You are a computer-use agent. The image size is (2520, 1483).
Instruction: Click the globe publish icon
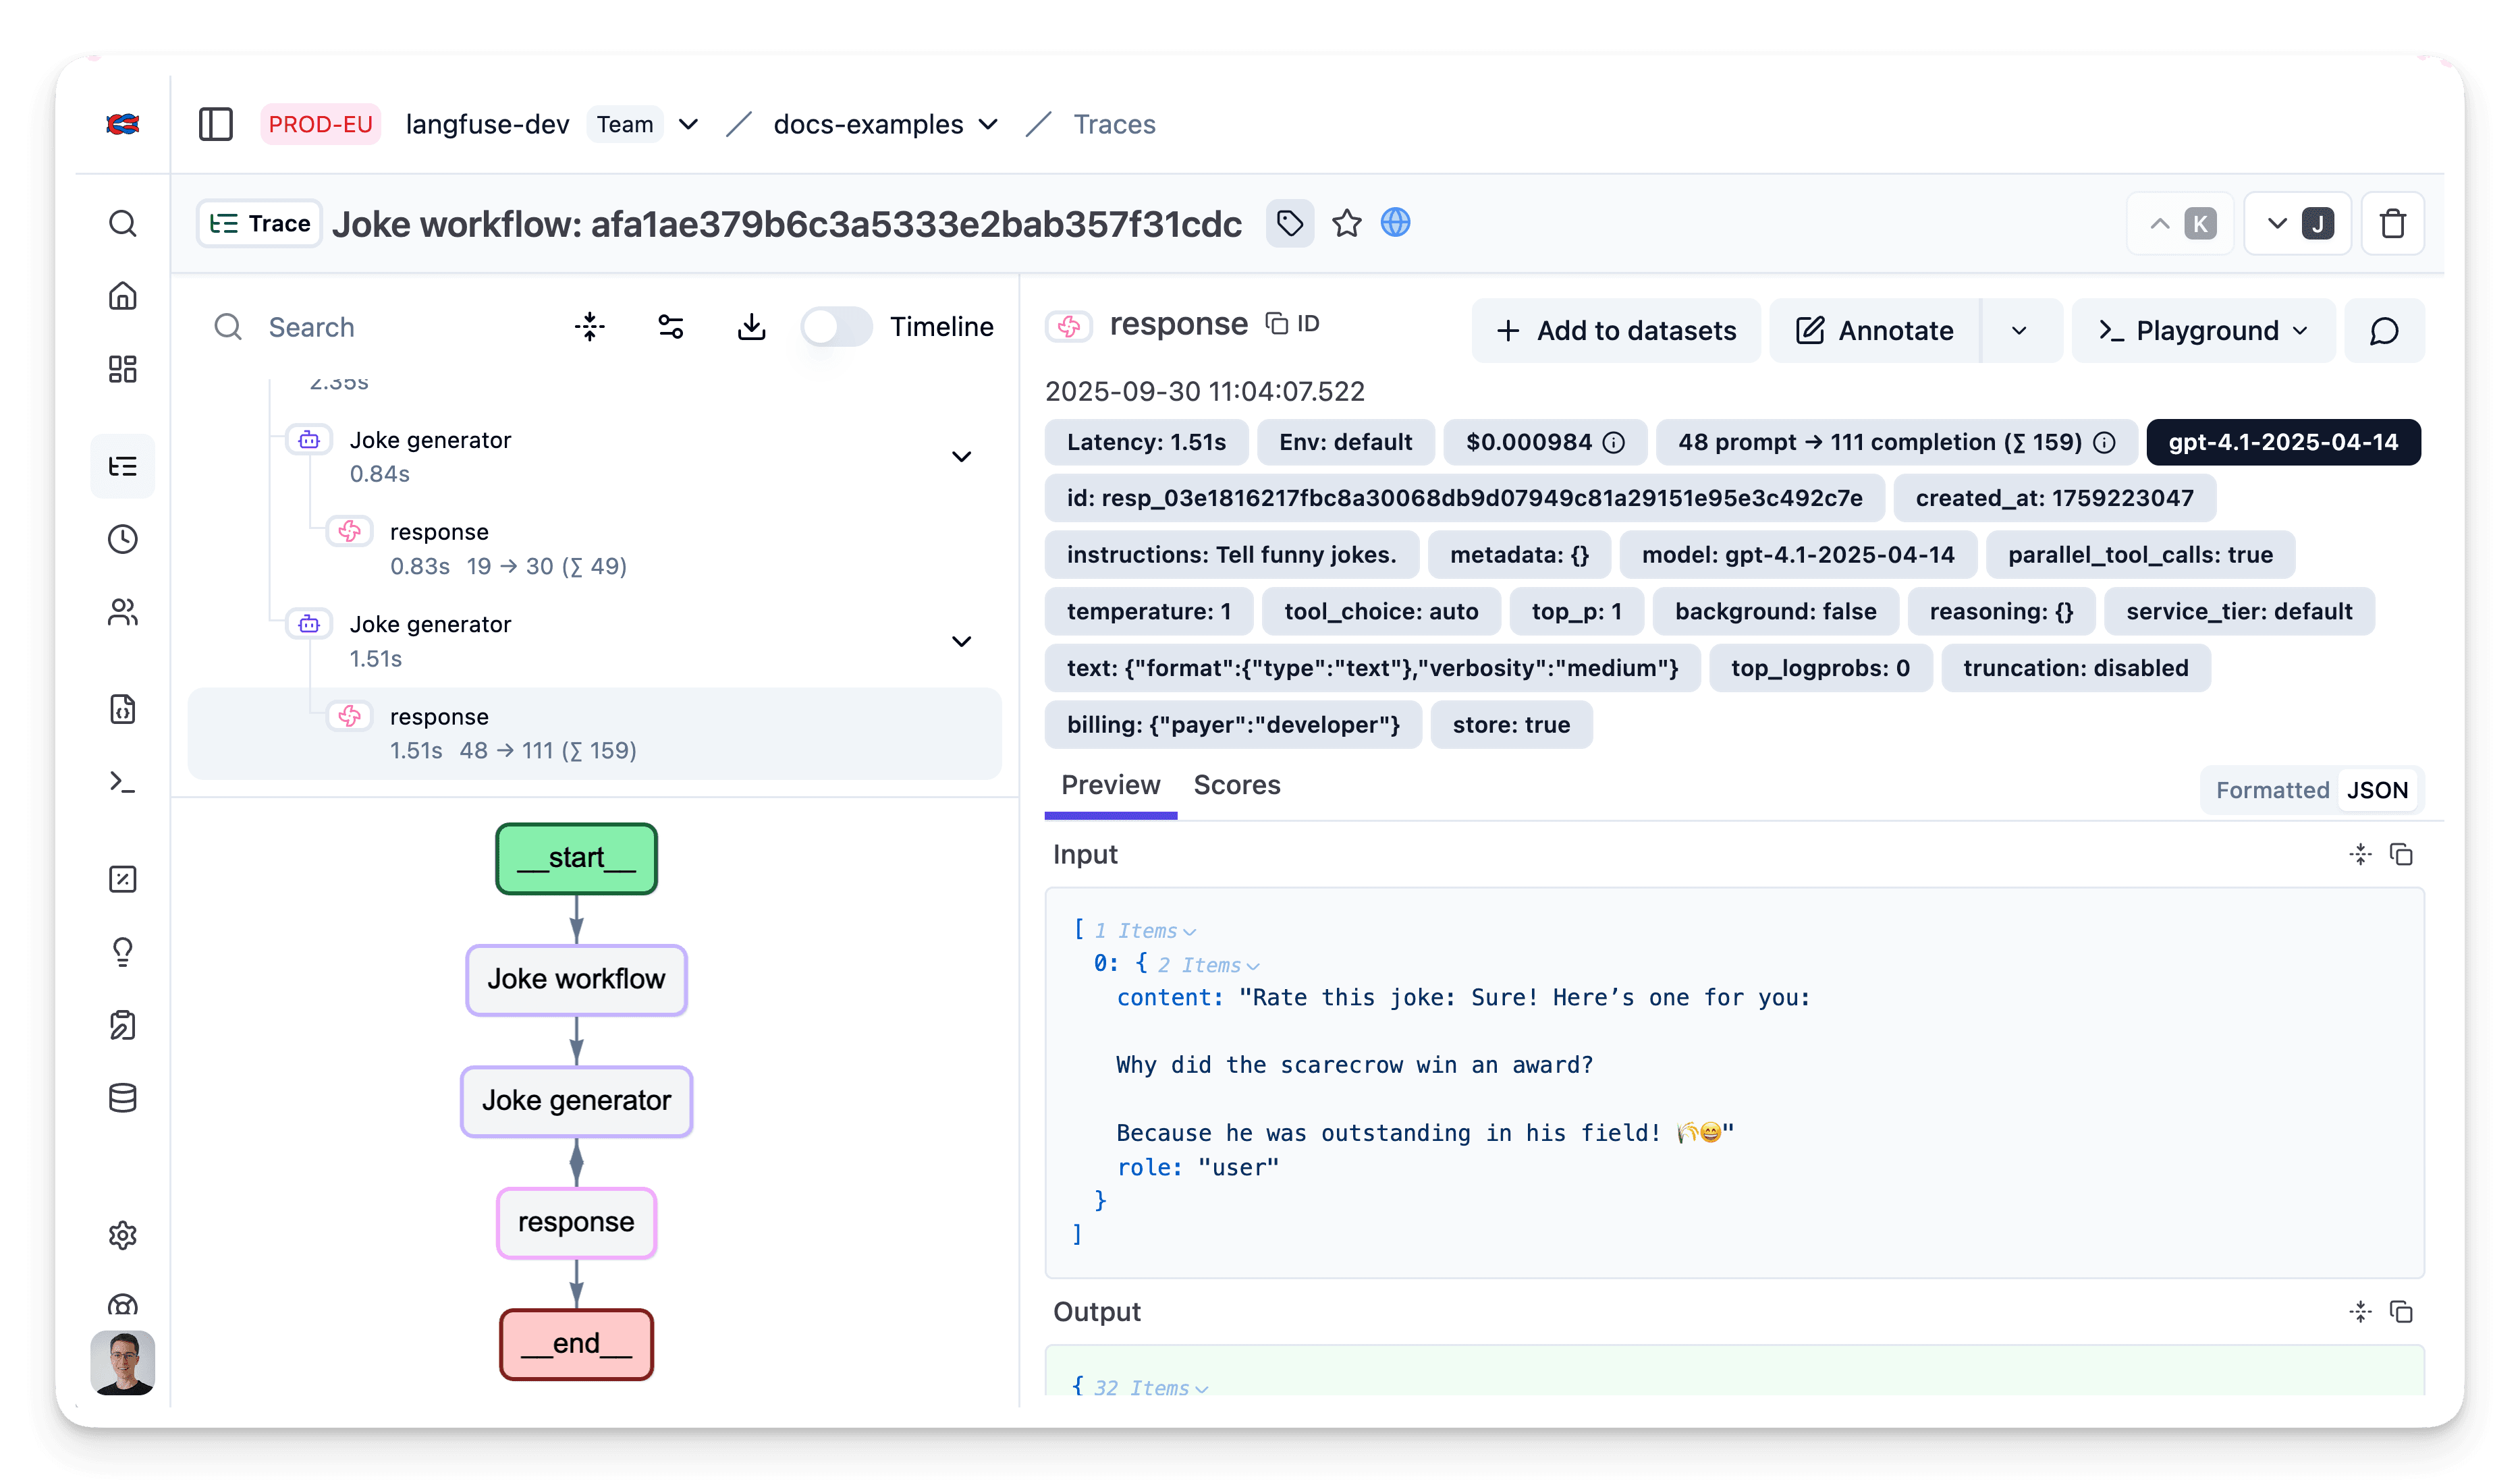(1395, 222)
